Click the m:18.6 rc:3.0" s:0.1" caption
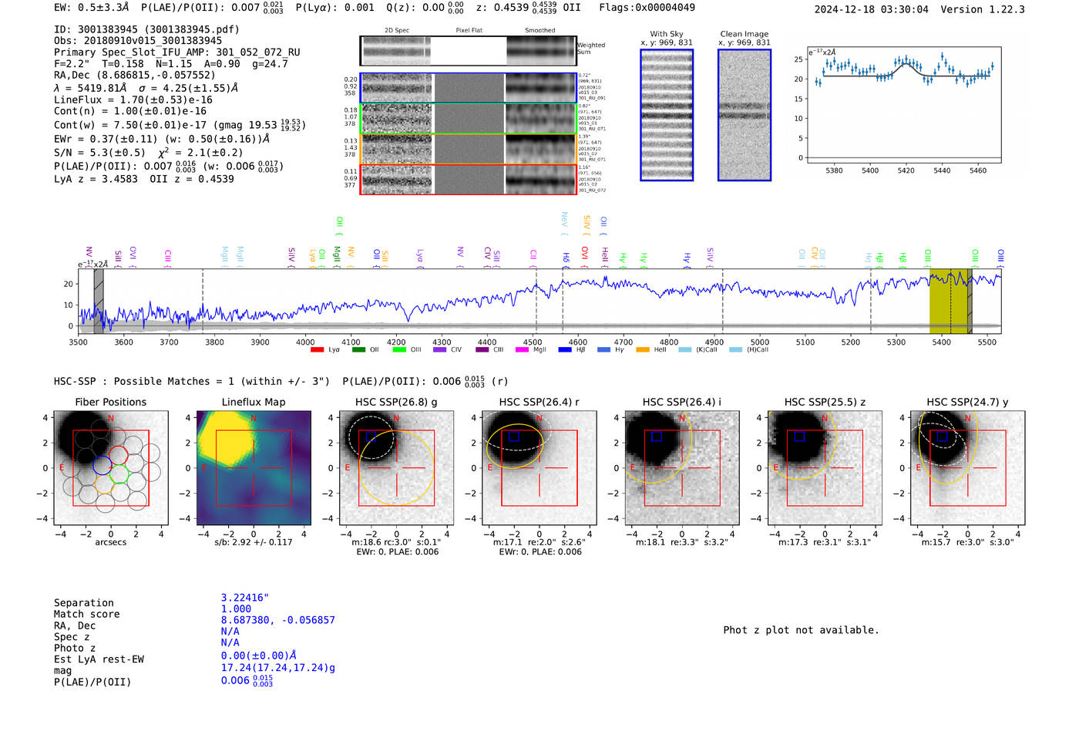The image size is (1079, 735). click(396, 542)
